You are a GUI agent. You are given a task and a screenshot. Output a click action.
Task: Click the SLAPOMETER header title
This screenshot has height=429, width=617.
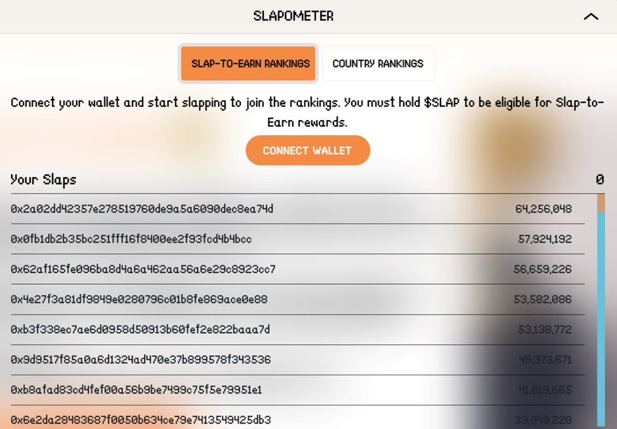[293, 16]
